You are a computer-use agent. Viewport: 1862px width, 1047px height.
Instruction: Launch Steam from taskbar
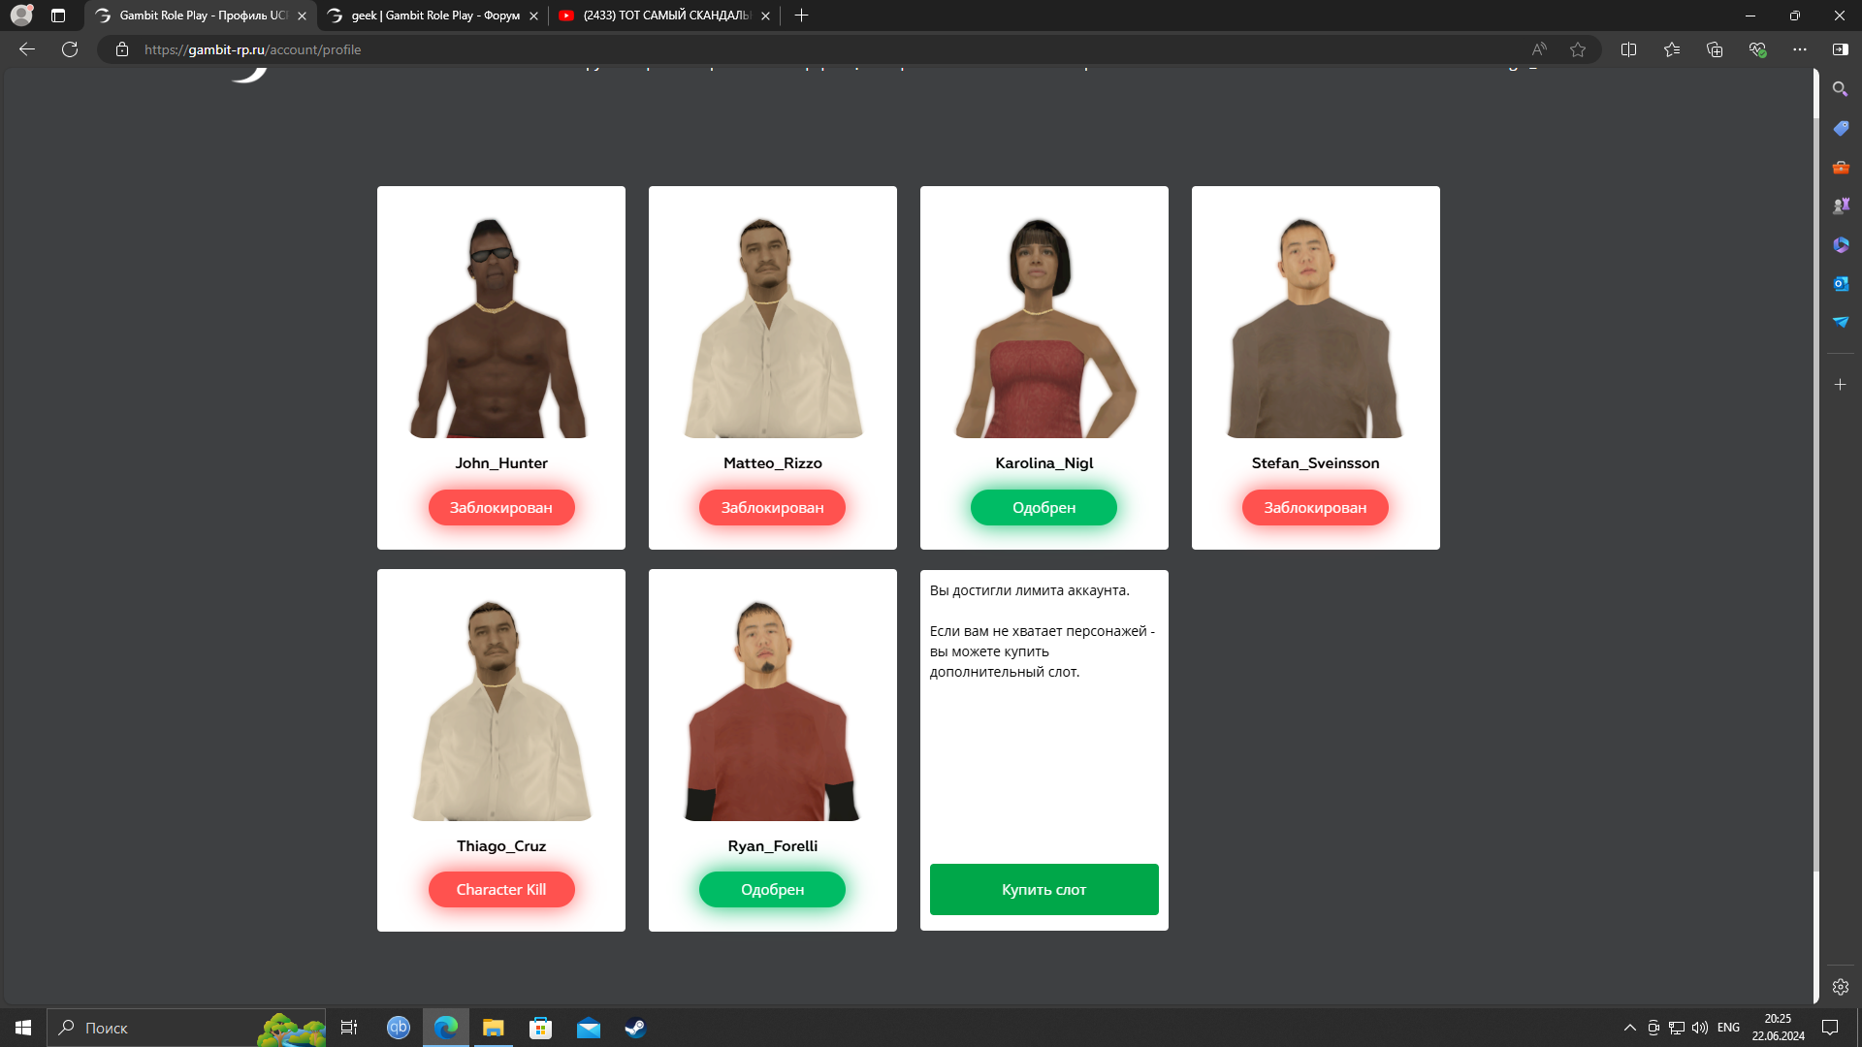click(x=635, y=1028)
